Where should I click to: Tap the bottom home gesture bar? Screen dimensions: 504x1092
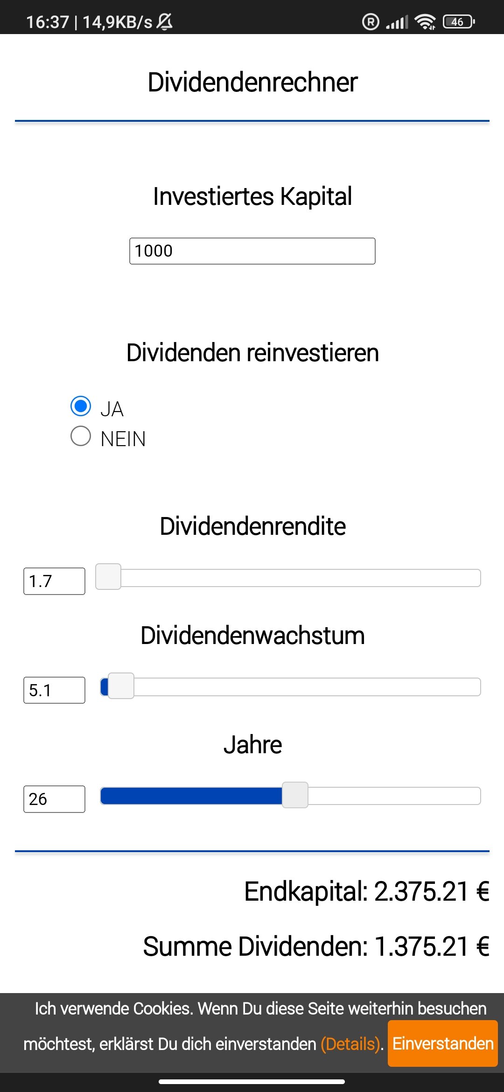point(252,1081)
